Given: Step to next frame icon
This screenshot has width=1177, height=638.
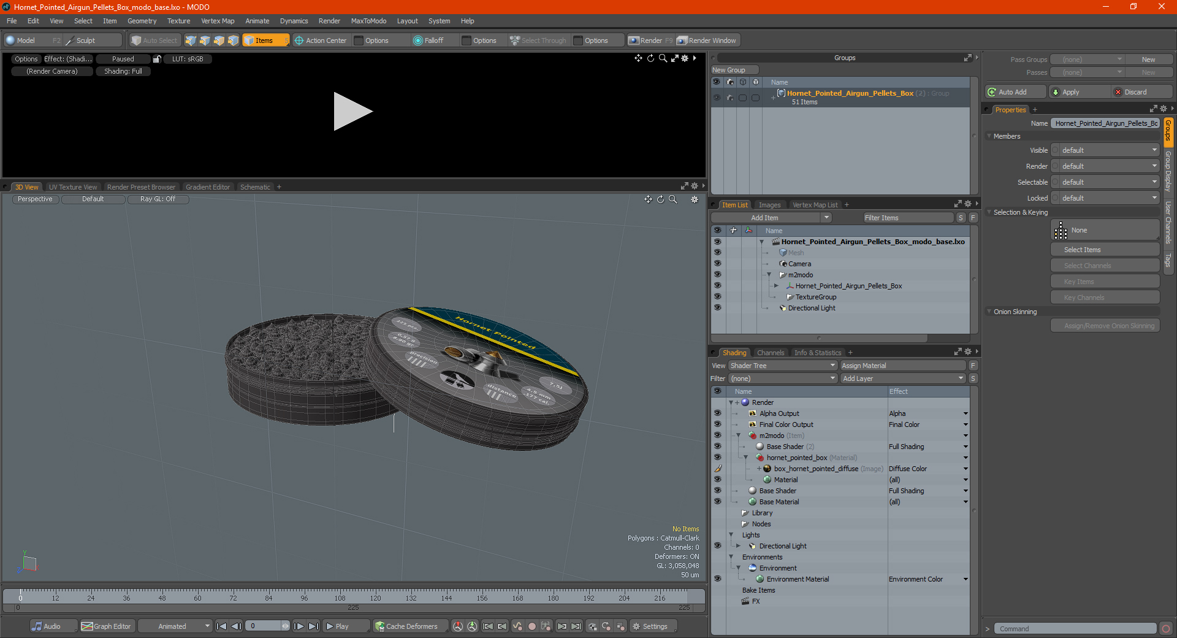Looking at the screenshot, I should [x=299, y=626].
